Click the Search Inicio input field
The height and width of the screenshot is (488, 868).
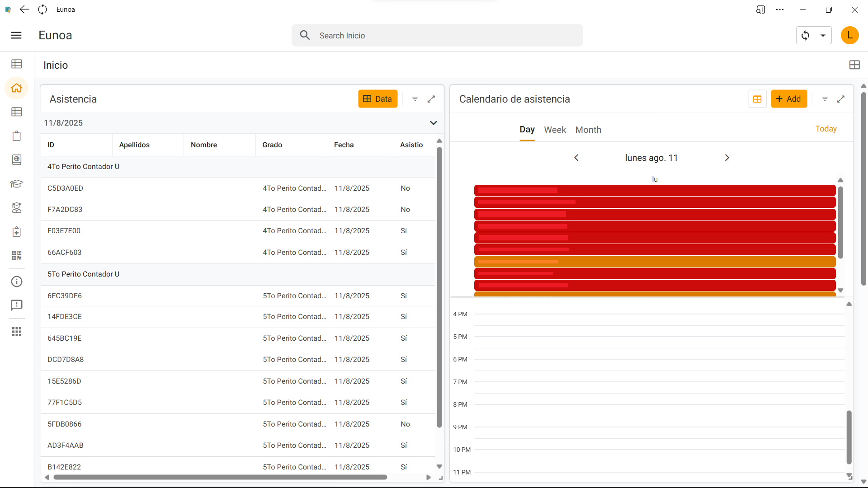pyautogui.click(x=437, y=35)
